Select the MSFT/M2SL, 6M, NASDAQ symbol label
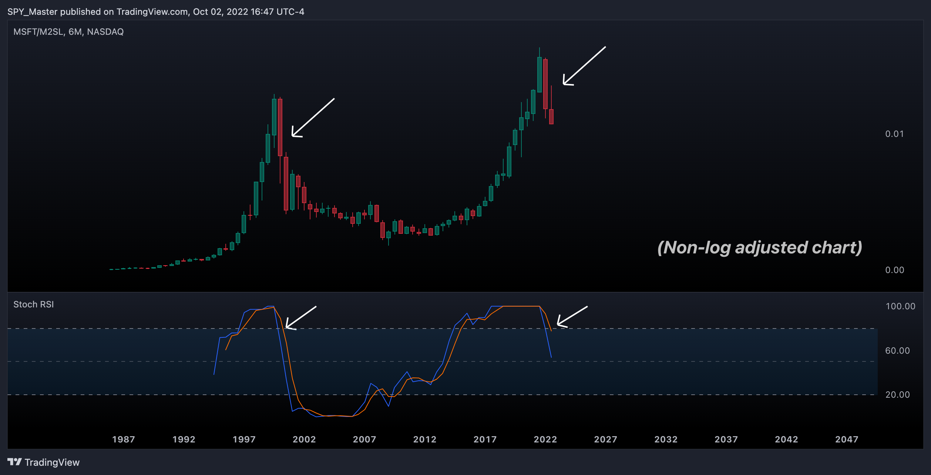931x475 pixels. pos(68,32)
